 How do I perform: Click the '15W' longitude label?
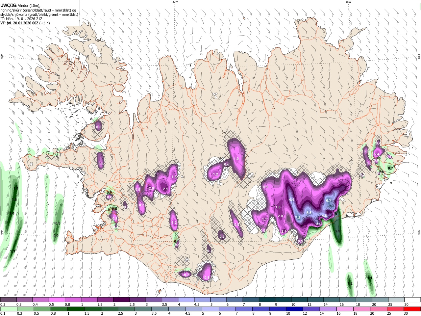348,2
